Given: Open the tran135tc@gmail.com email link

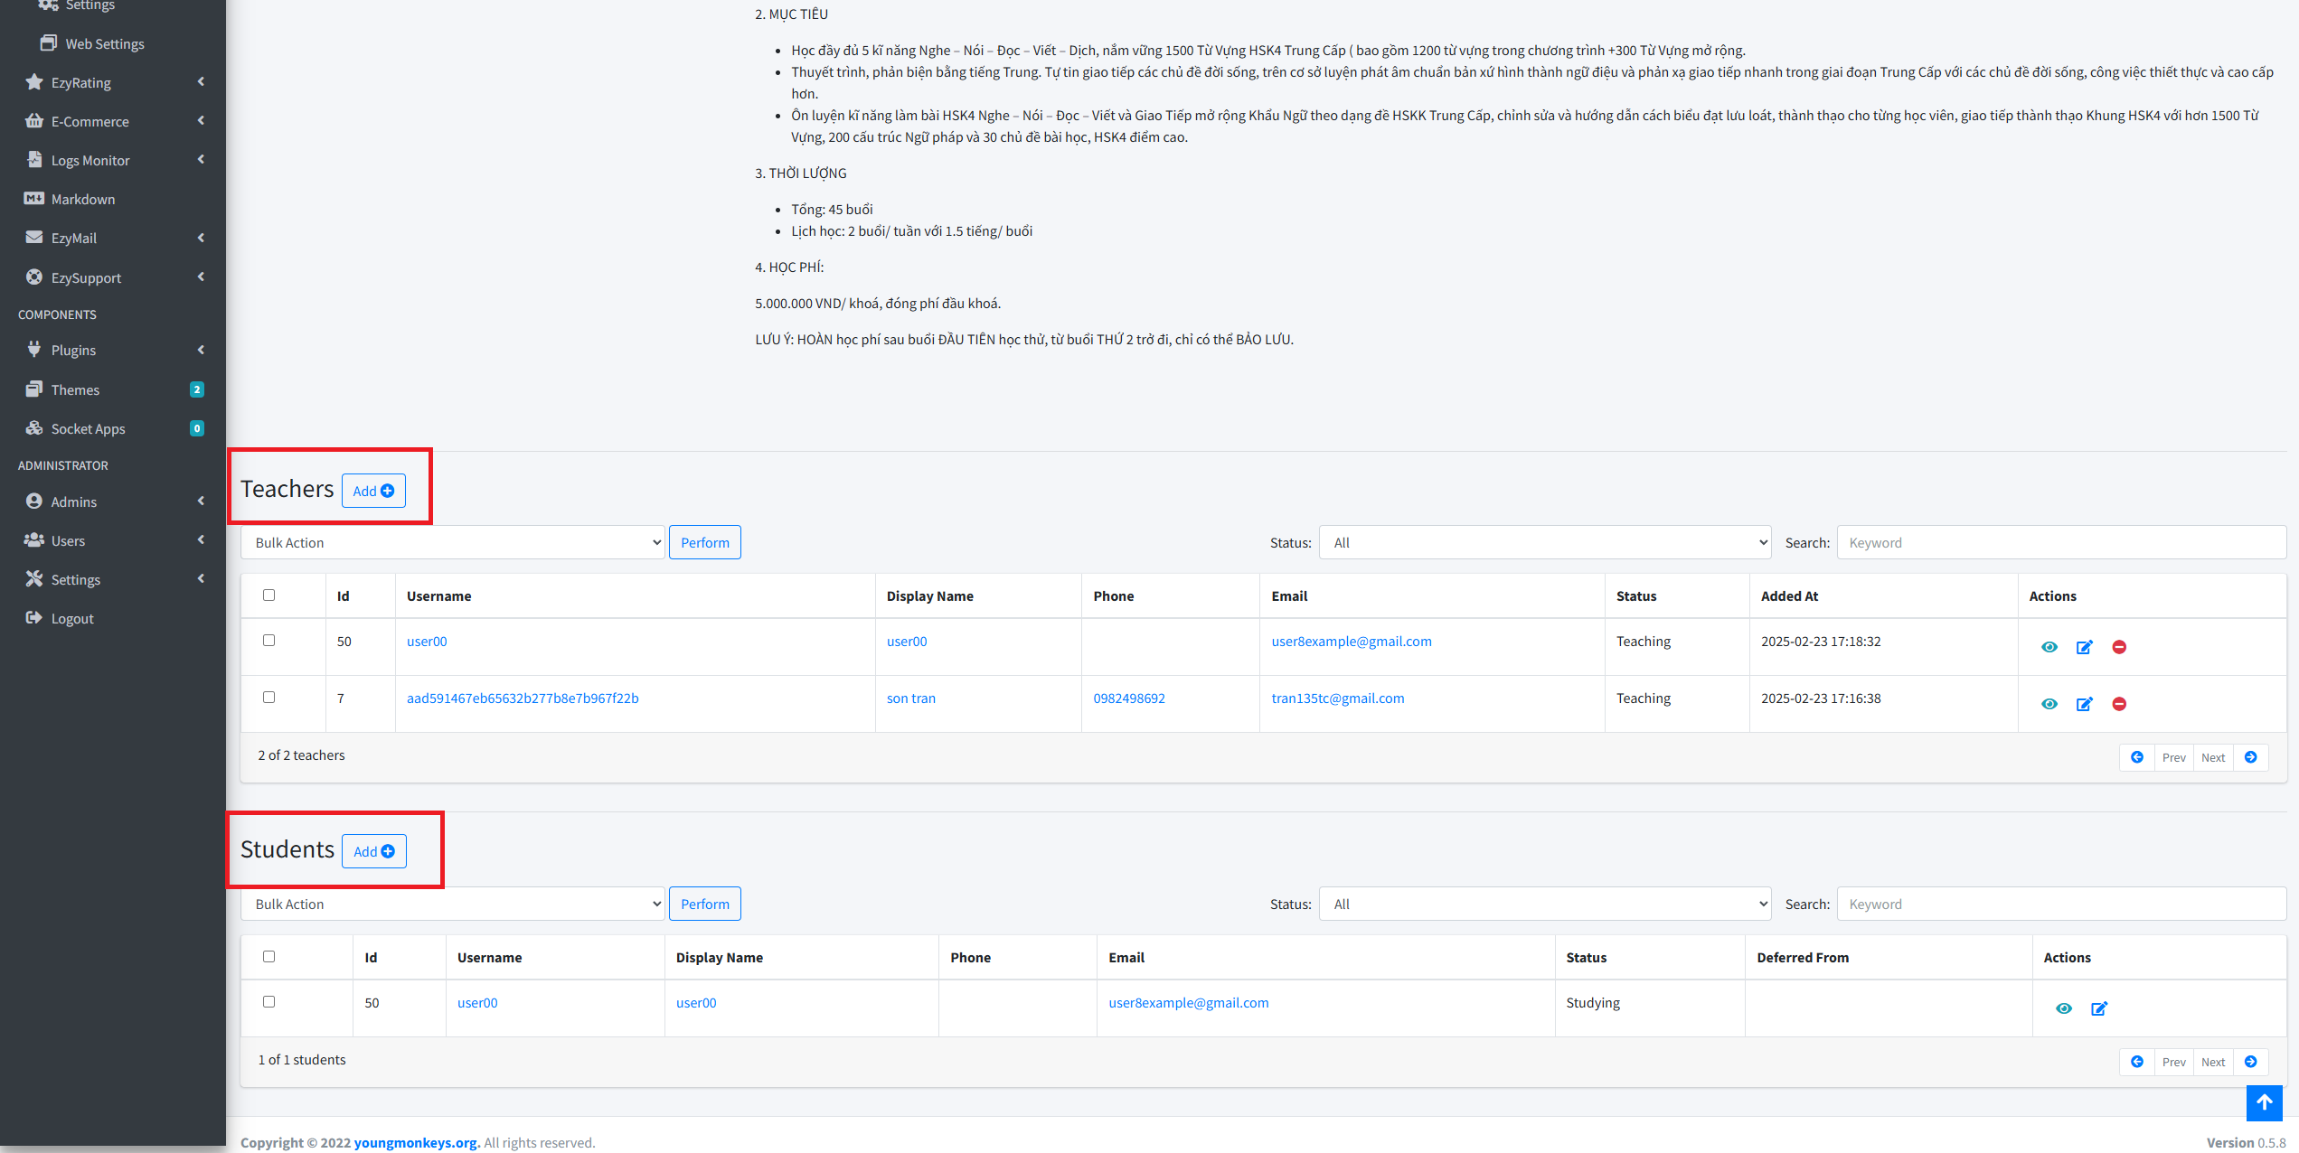Looking at the screenshot, I should [x=1337, y=698].
